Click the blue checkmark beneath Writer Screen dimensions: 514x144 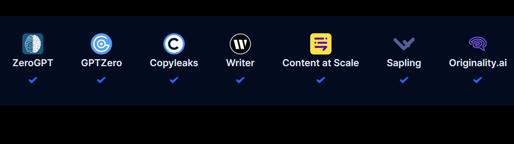[x=240, y=80]
